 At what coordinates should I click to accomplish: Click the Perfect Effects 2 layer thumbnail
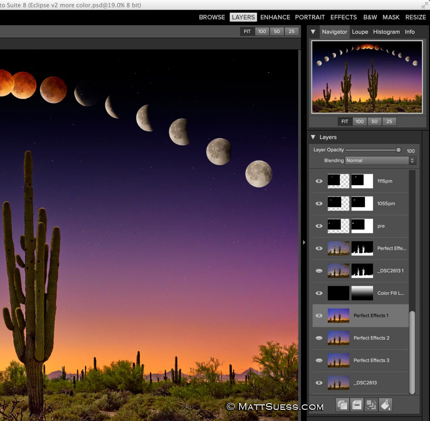coord(339,338)
